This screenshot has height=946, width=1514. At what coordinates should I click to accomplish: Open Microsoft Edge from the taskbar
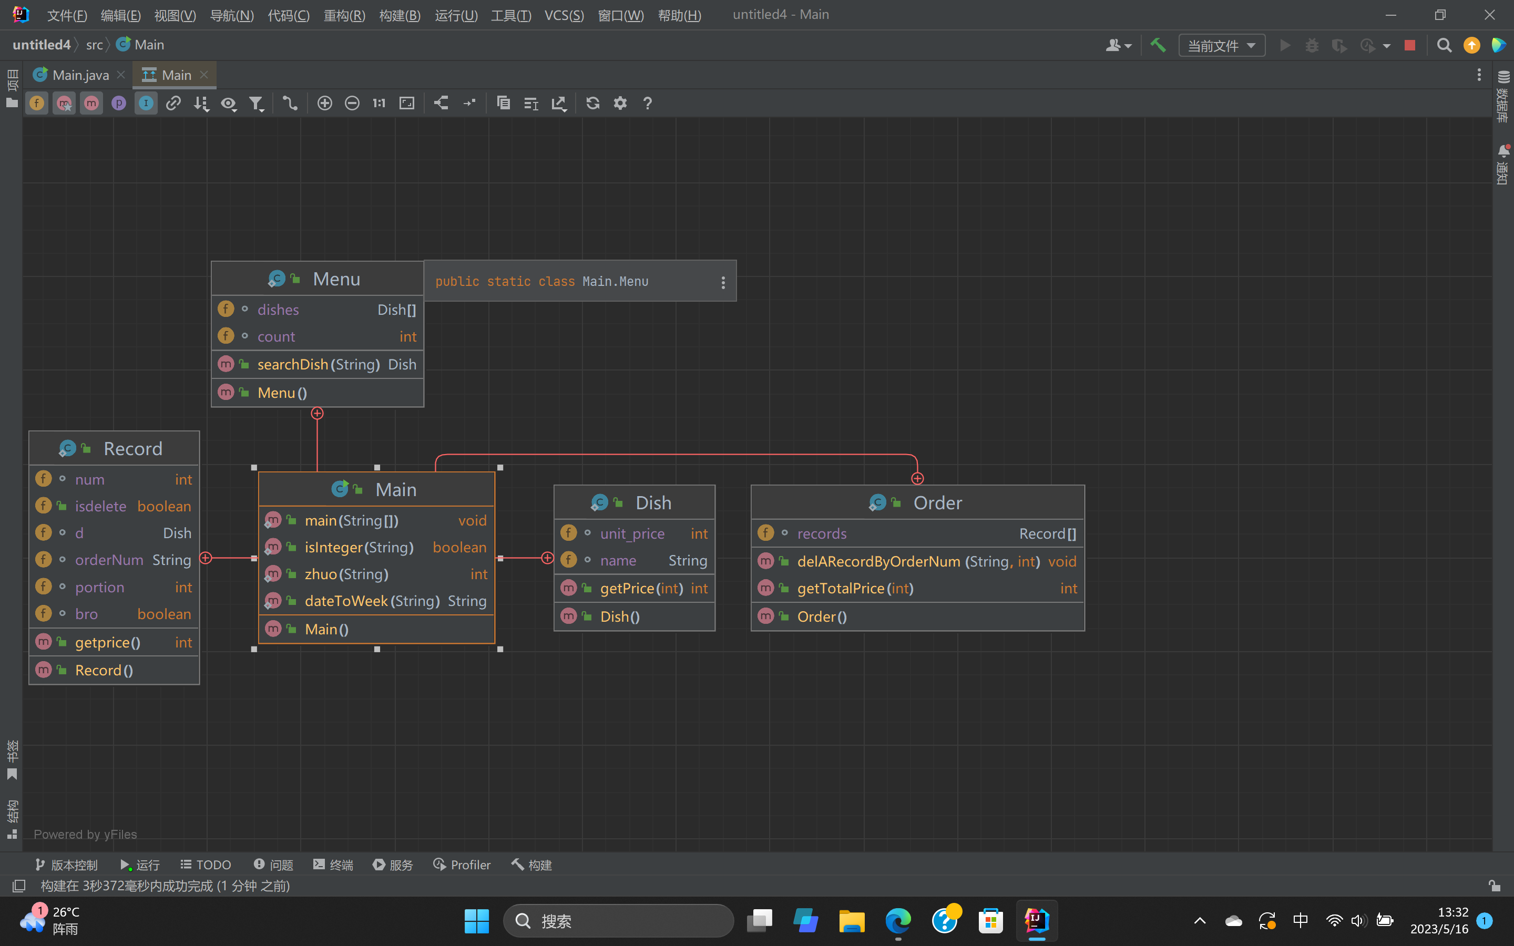[x=898, y=921]
